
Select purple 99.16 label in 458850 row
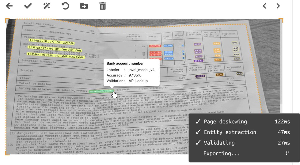coord(198,53)
